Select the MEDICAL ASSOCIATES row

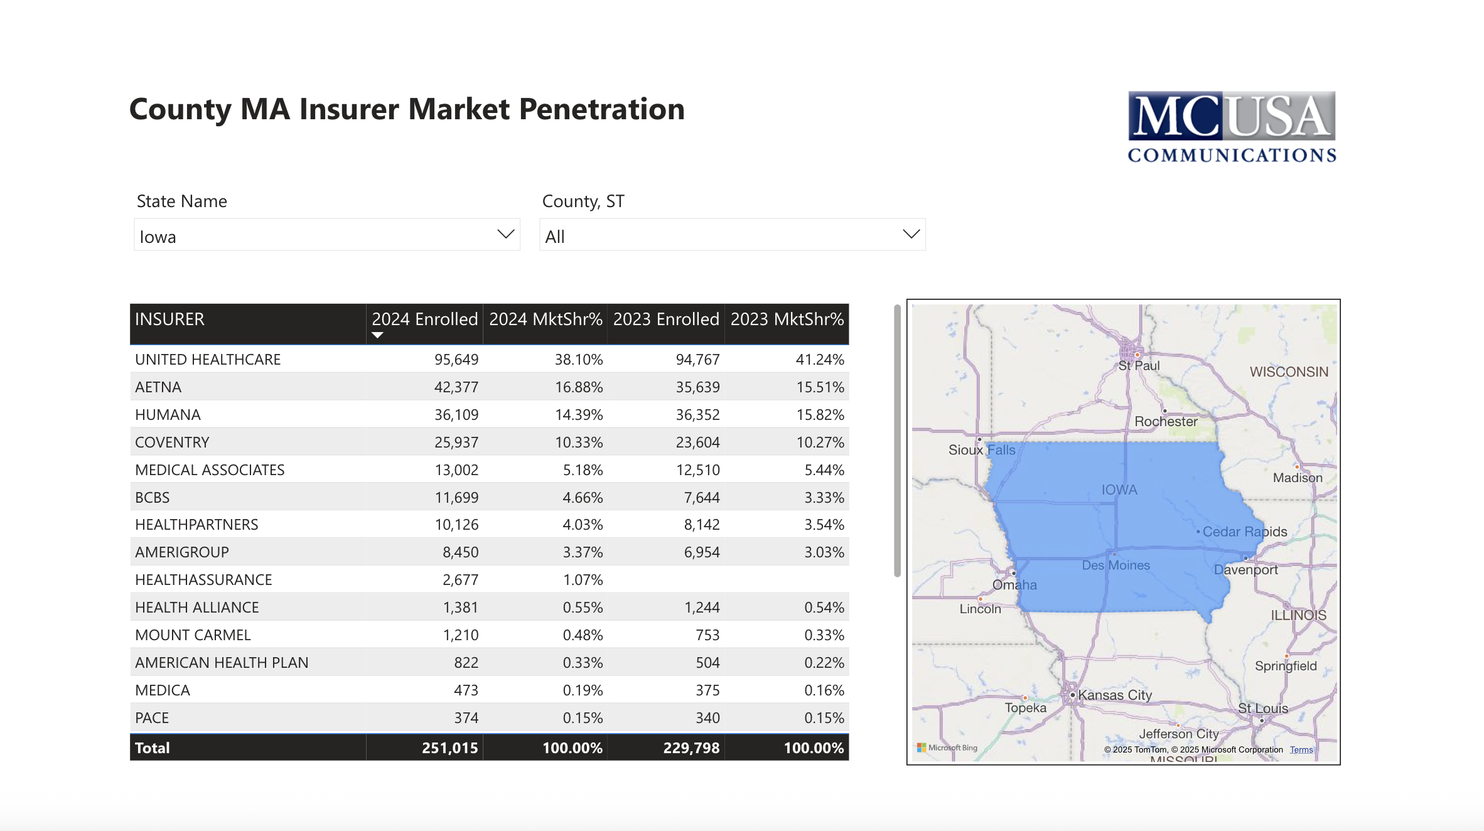tap(490, 469)
